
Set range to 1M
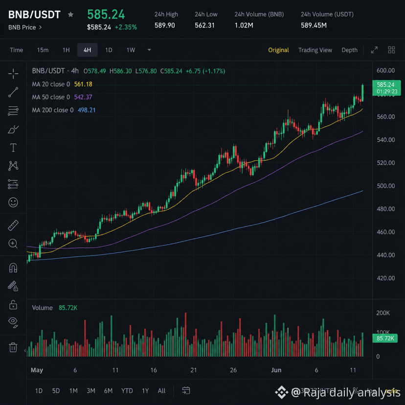point(73,391)
